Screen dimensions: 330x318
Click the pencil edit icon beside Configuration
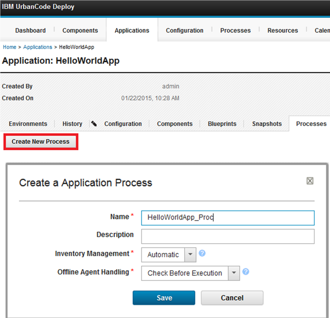pyautogui.click(x=94, y=124)
